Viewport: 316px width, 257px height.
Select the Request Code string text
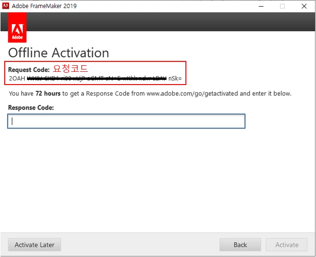(x=95, y=78)
